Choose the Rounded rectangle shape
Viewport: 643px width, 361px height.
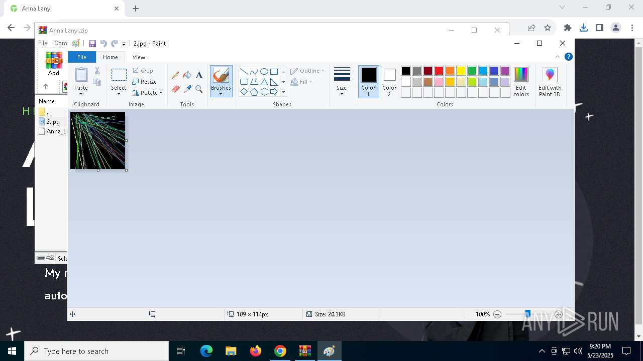(244, 82)
